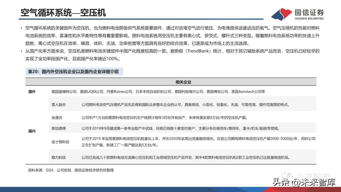The height and width of the screenshot is (192, 341).
Task: Click the second bullet paragraph about 国产化率
Action: pos(172,55)
